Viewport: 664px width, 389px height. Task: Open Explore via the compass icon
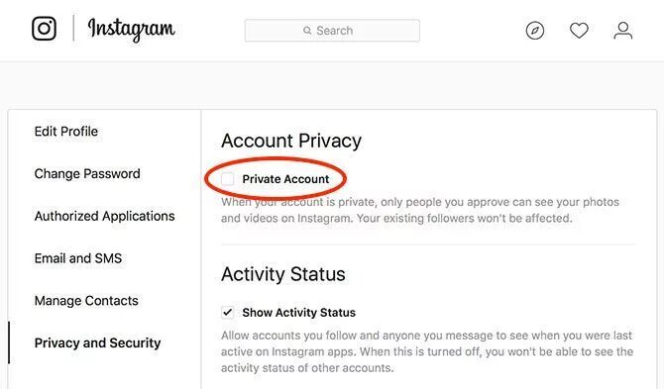coord(535,31)
